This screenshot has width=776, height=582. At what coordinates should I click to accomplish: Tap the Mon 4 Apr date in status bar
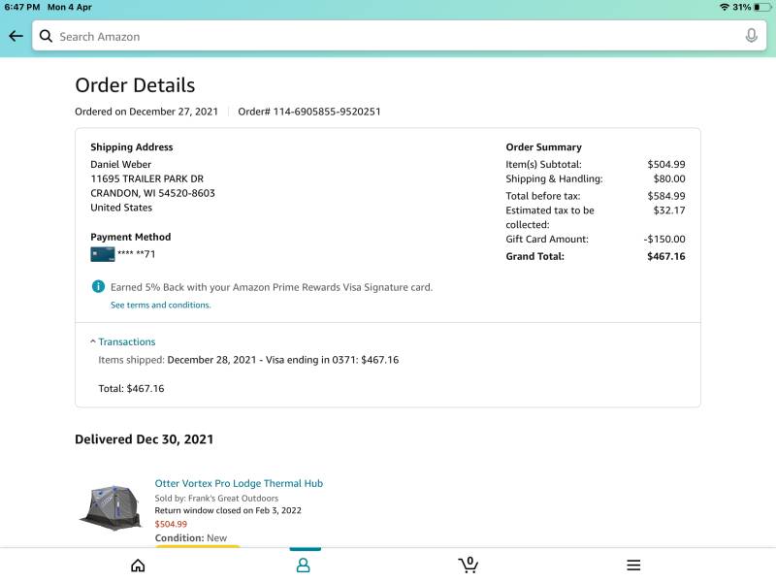(69, 7)
